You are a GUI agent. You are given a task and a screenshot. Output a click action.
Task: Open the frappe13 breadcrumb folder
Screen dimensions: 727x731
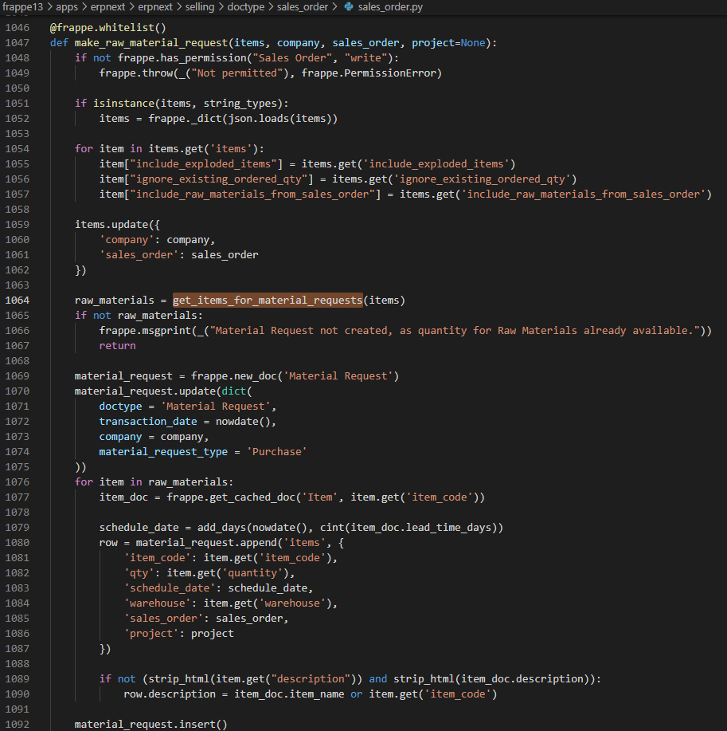[22, 7]
